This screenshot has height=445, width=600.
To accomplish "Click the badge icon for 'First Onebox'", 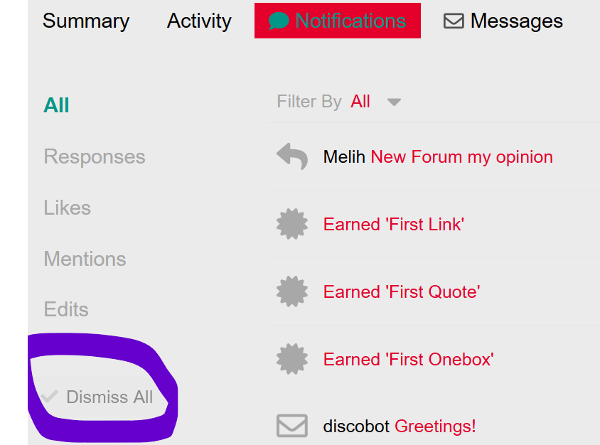I will (x=292, y=358).
